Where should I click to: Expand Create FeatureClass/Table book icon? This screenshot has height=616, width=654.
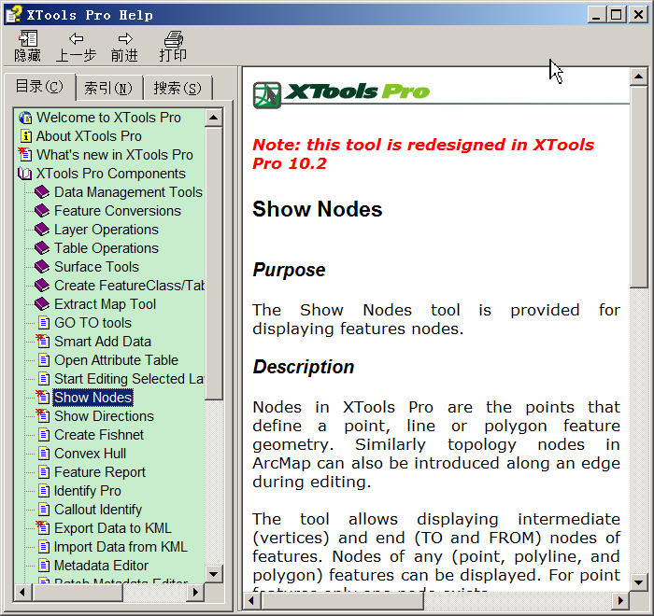tap(42, 286)
